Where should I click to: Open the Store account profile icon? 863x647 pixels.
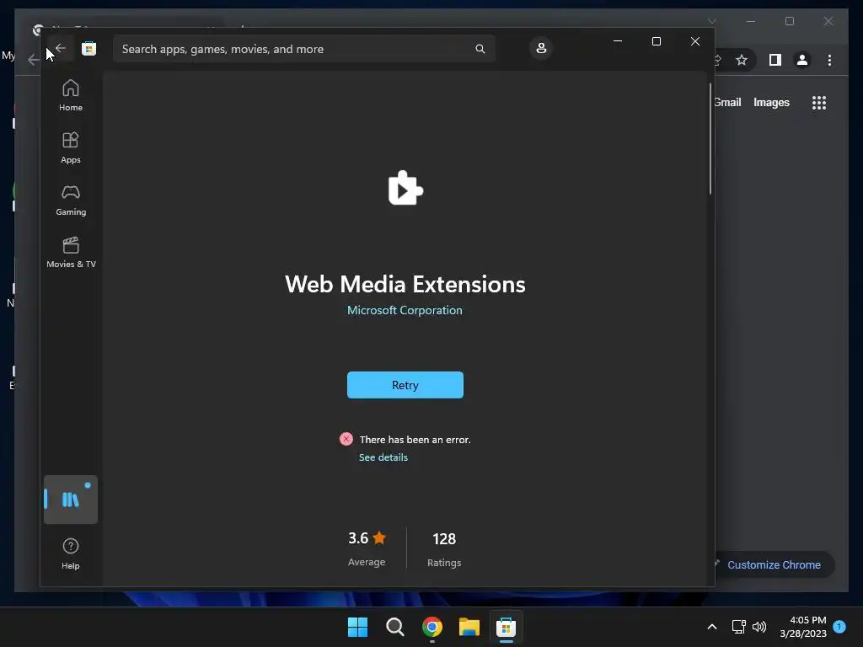tap(541, 48)
